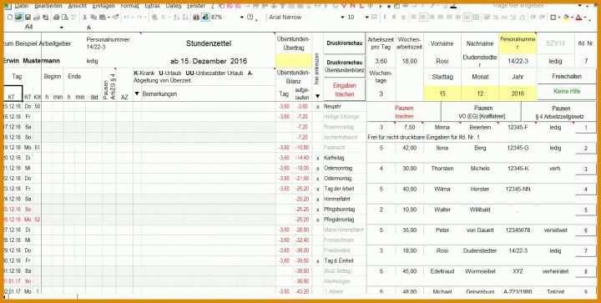Click the Freischalten button
Image resolution: width=601 pixels, height=303 pixels.
click(567, 76)
